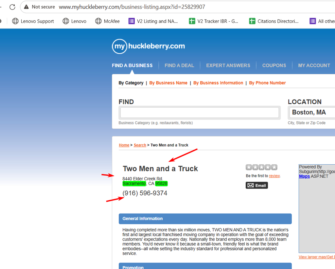Image resolution: width=335 pixels, height=269 pixels.
Task: Search By Business Information
Action: (218, 83)
